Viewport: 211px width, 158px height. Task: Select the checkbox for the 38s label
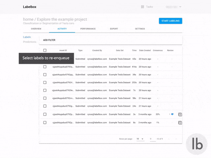tap(45, 75)
